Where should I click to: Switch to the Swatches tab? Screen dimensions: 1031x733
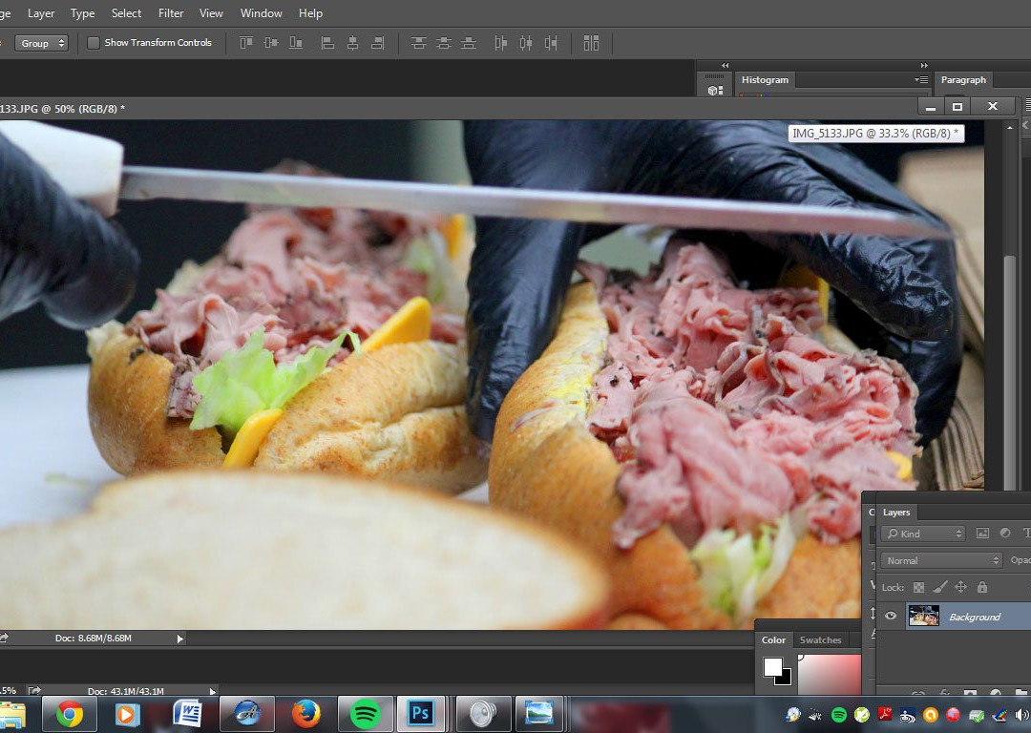point(820,640)
